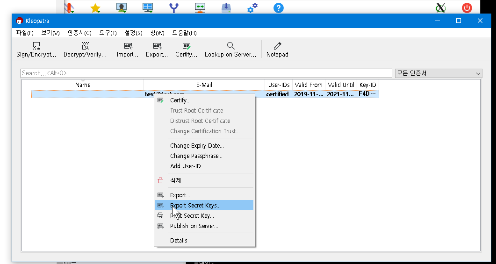The width and height of the screenshot is (496, 264).
Task: Maximize the Kleopatra window
Action: pos(458,21)
